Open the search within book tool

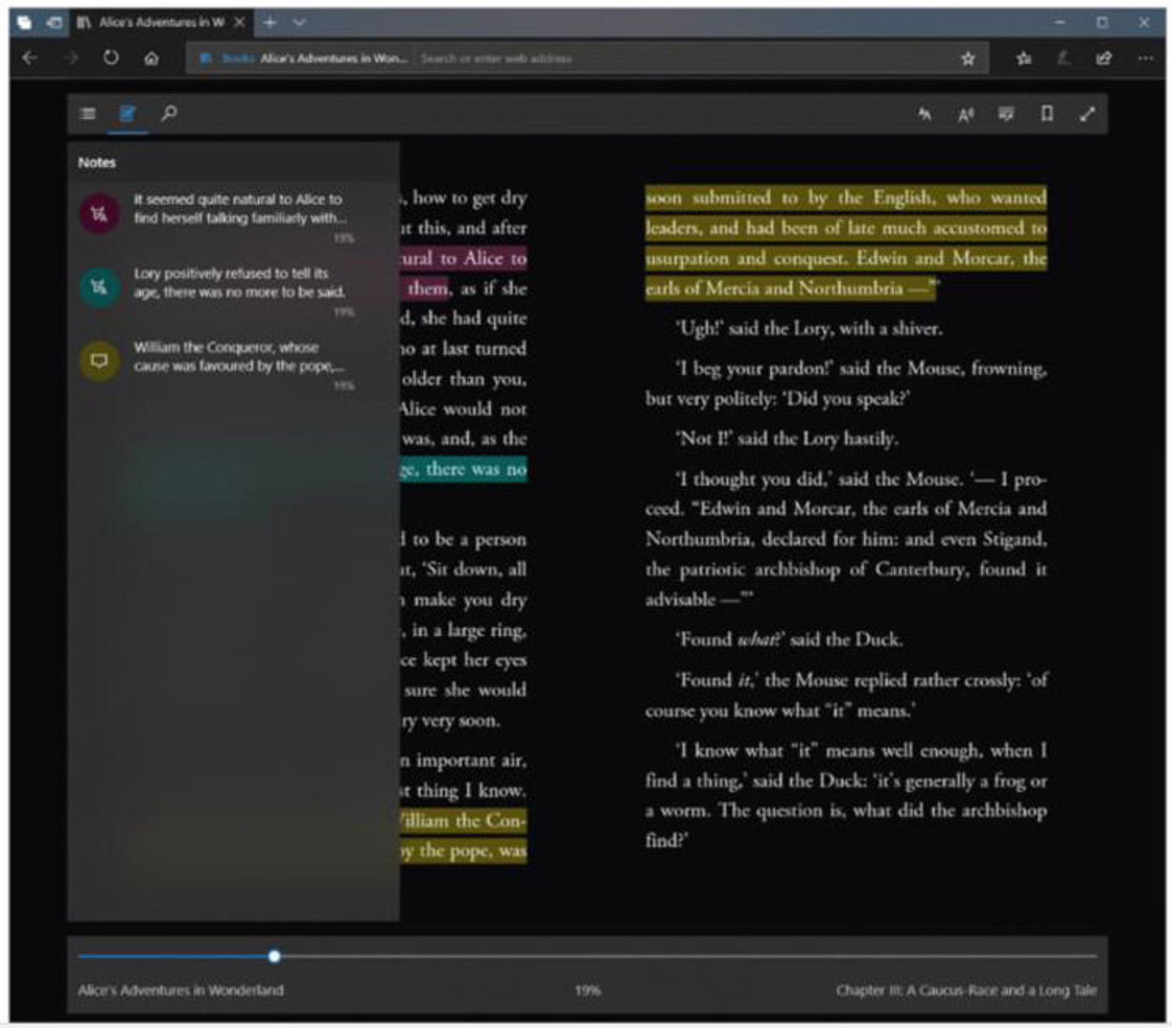click(x=169, y=114)
